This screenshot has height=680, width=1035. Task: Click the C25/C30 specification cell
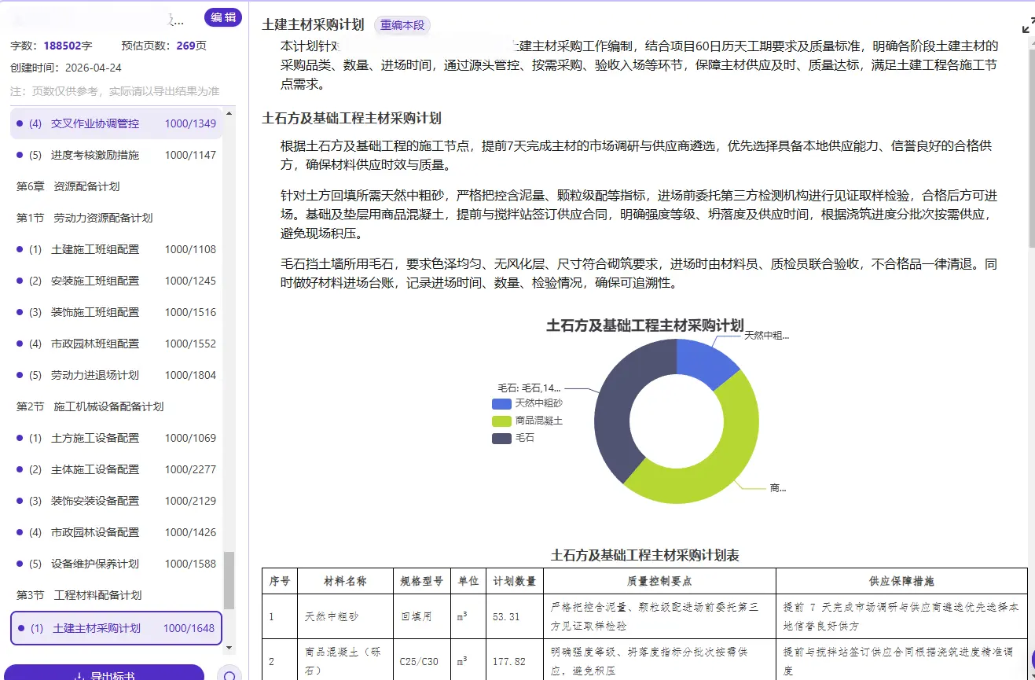click(421, 661)
